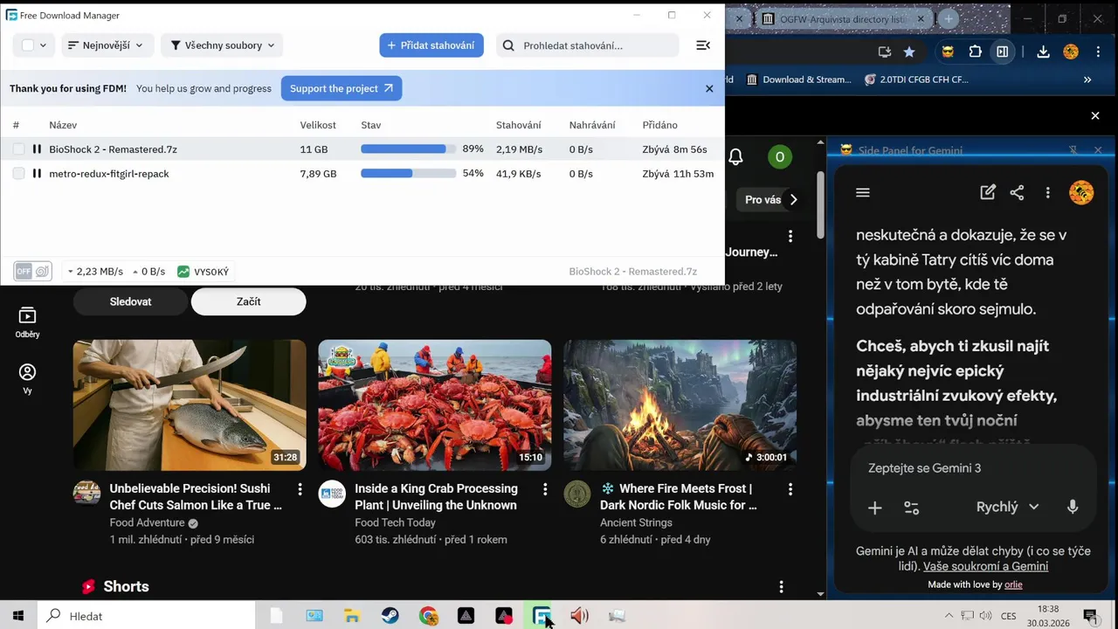Open Shorts section options menu

pyautogui.click(x=781, y=587)
